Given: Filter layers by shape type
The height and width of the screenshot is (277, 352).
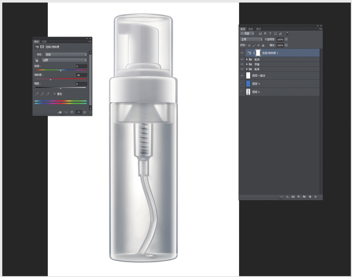Looking at the screenshot, I should point(275,34).
